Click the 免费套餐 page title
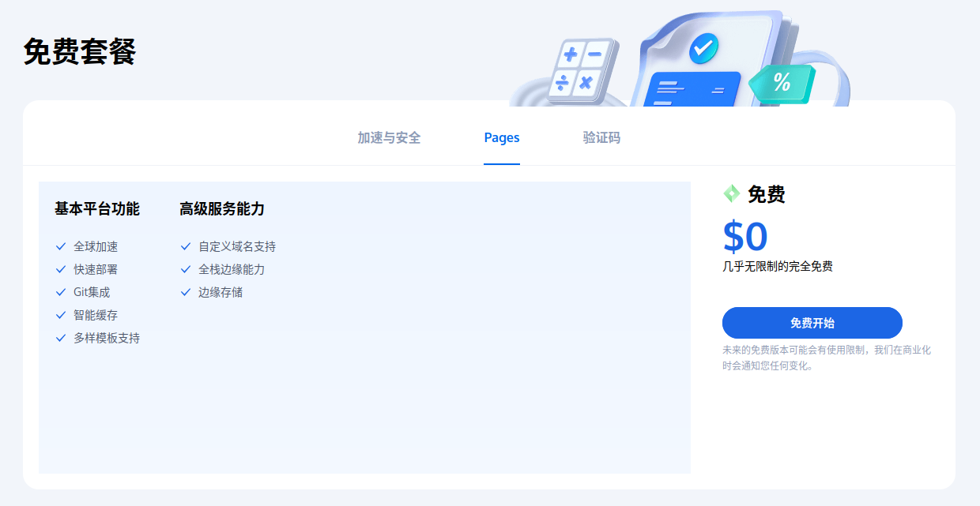 coord(80,52)
